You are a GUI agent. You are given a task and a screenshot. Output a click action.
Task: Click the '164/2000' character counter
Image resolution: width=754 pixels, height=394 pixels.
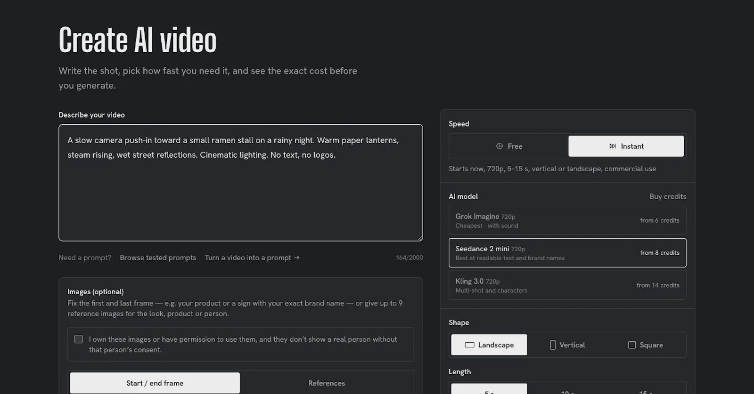[x=410, y=257]
